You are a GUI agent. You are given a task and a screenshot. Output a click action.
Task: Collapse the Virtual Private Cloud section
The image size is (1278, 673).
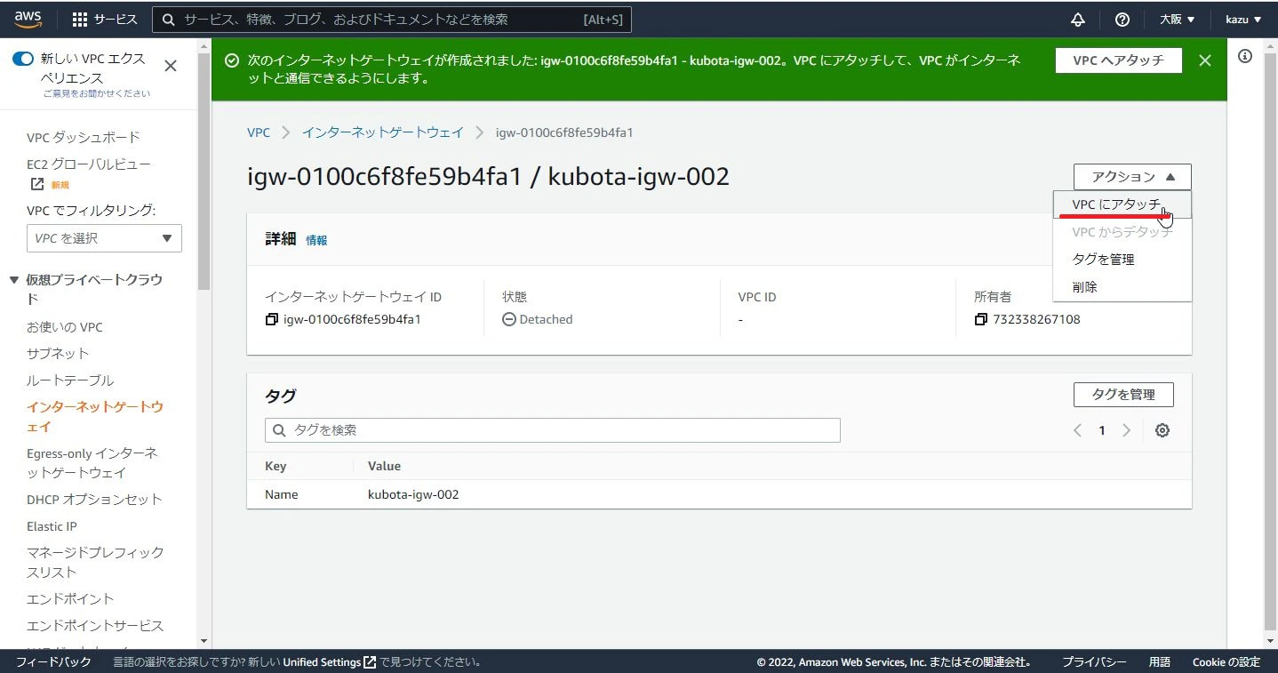coord(14,280)
